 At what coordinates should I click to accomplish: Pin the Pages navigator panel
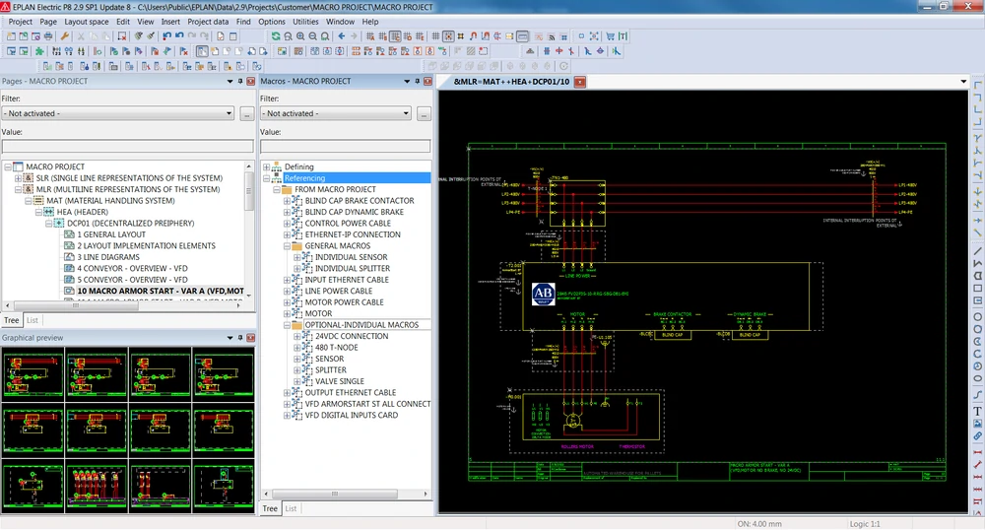click(240, 82)
